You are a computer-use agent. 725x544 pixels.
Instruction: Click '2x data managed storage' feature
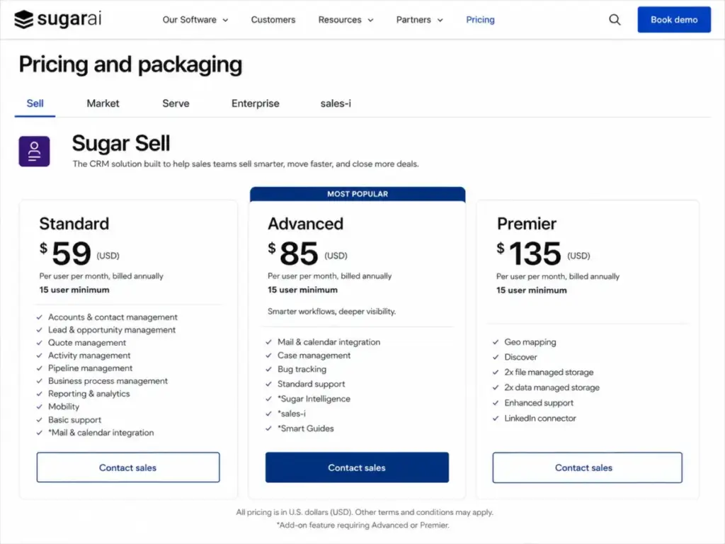coord(552,387)
